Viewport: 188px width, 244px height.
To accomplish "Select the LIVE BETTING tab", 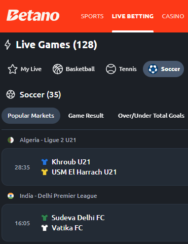I will tap(133, 16).
